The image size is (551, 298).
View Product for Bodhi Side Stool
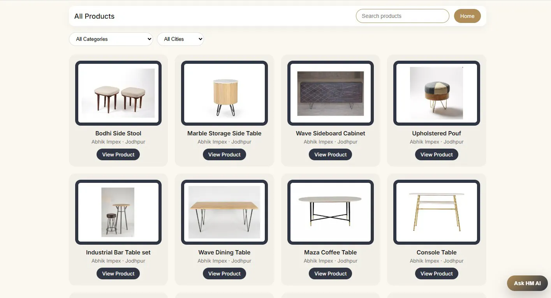tap(118, 154)
